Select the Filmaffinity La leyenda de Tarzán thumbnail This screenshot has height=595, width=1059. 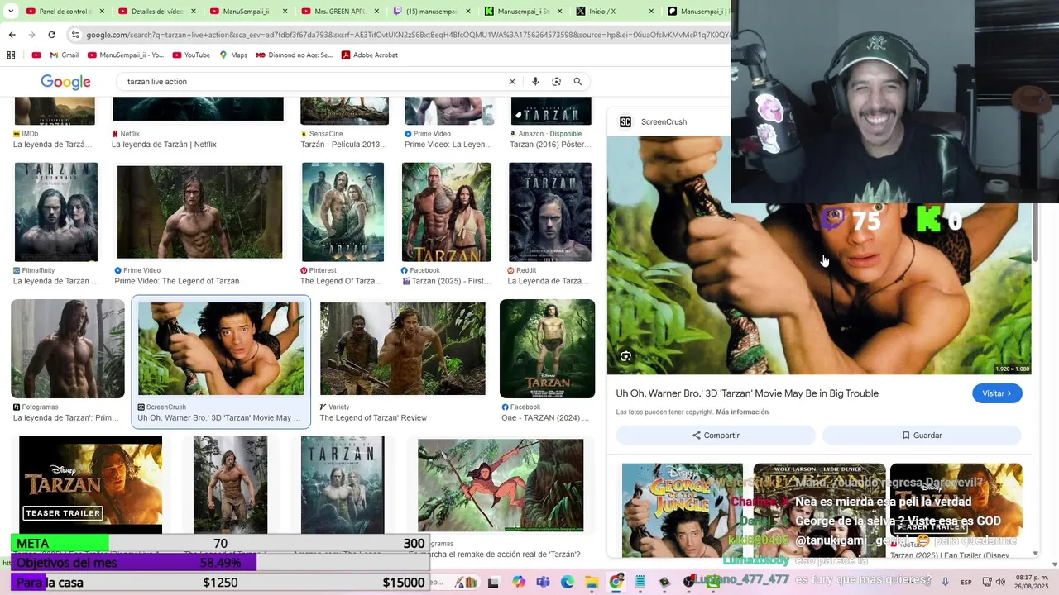point(56,212)
